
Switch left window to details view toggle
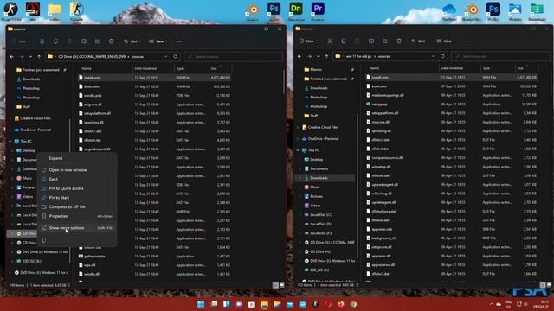(275, 285)
